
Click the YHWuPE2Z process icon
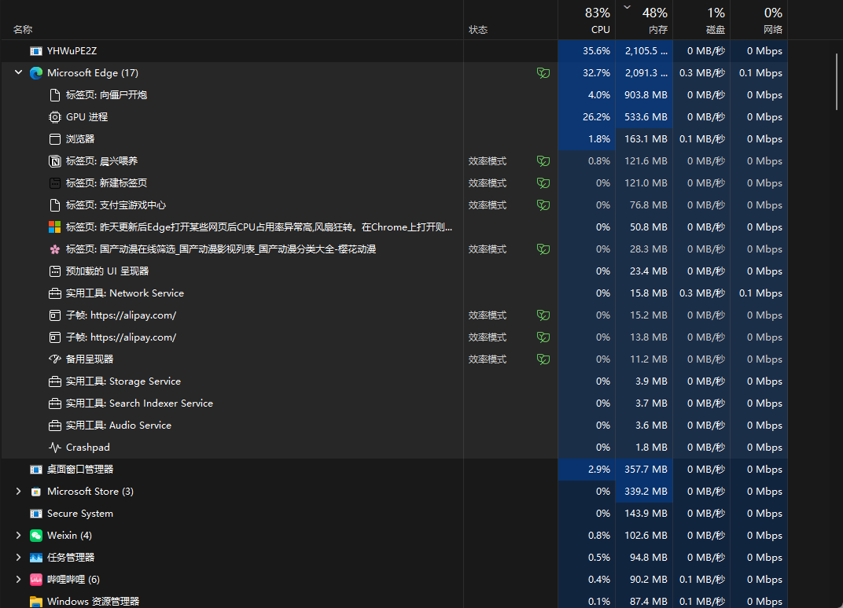[x=36, y=51]
